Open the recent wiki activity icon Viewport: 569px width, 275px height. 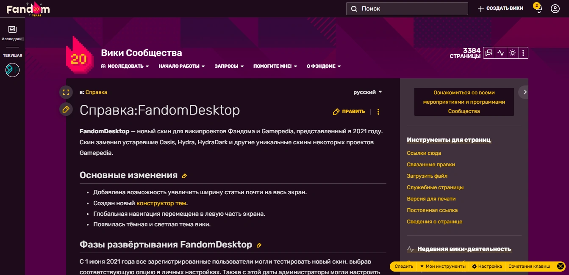click(501, 53)
